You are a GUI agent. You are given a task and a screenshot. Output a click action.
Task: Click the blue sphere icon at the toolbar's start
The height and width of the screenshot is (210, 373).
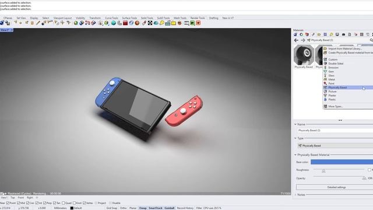click(2, 23)
